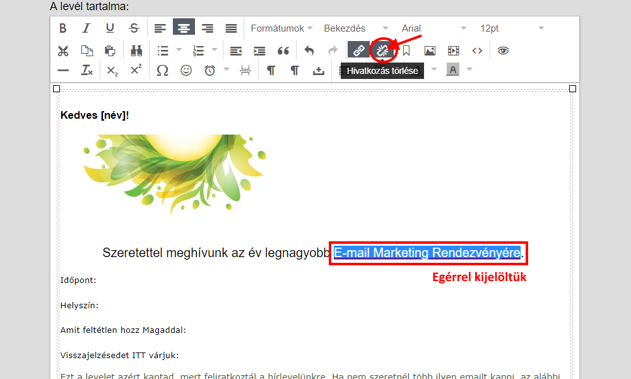
Task: Click the insert/edit link chain icon
Action: [358, 50]
